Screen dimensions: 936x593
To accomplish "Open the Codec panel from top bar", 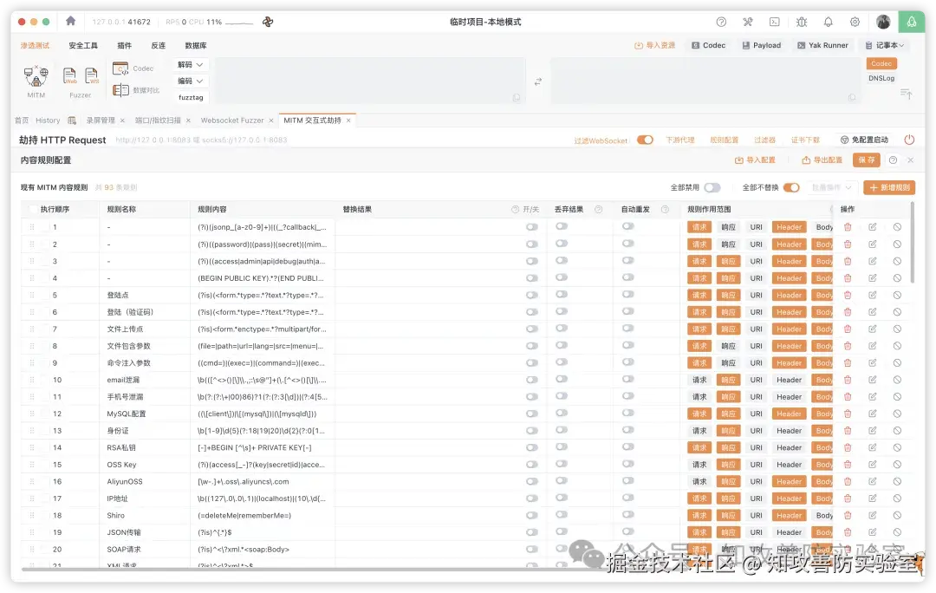I will [708, 44].
